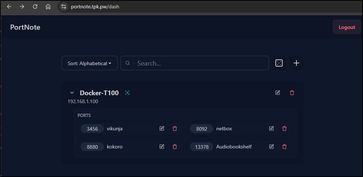363x177 pixels.
Task: Delete the netbox port entry
Action: [284, 128]
